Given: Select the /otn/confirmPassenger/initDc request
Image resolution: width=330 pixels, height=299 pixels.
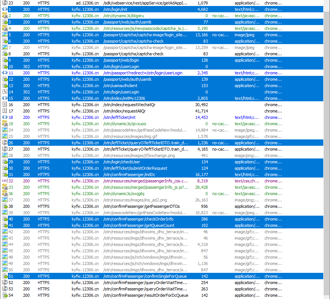Looking at the screenshot, I should click(x=162, y=175).
